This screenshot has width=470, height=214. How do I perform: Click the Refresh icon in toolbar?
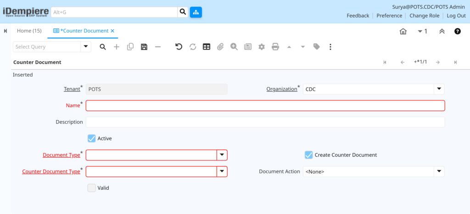(x=193, y=47)
